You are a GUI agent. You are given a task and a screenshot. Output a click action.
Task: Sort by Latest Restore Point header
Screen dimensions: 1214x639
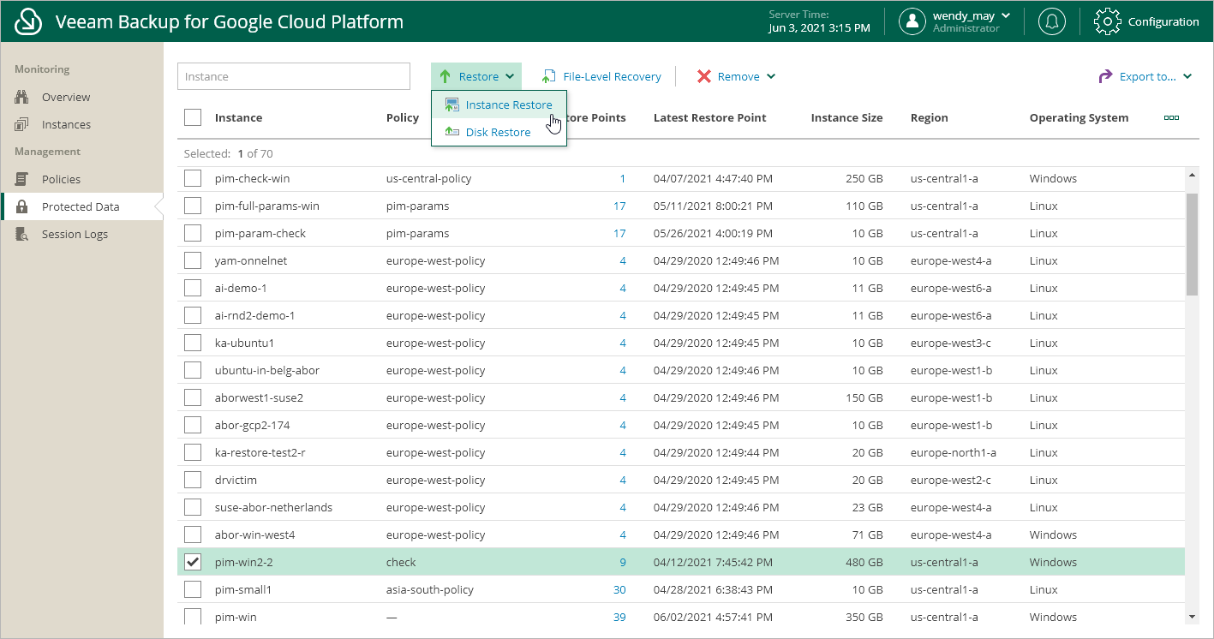(709, 117)
